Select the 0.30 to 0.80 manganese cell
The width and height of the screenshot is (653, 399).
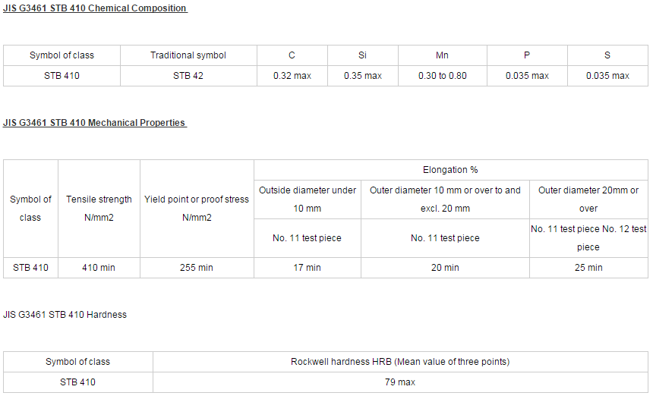pos(442,76)
